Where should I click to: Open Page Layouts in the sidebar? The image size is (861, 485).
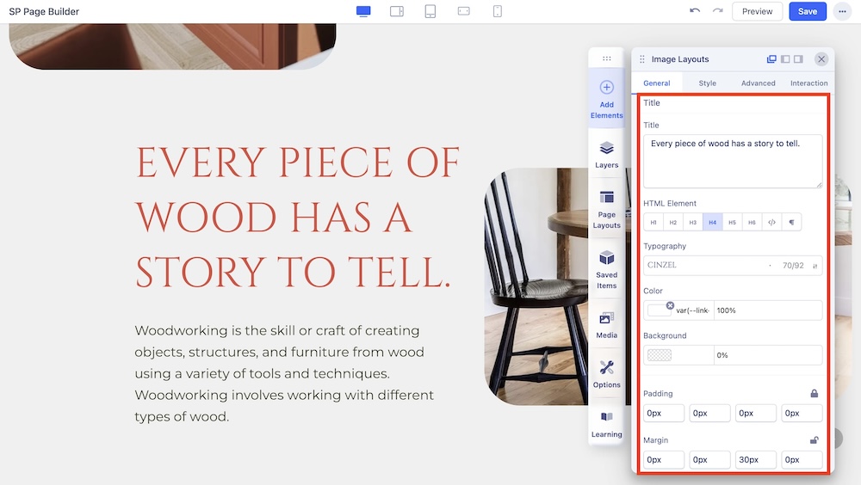coord(606,210)
